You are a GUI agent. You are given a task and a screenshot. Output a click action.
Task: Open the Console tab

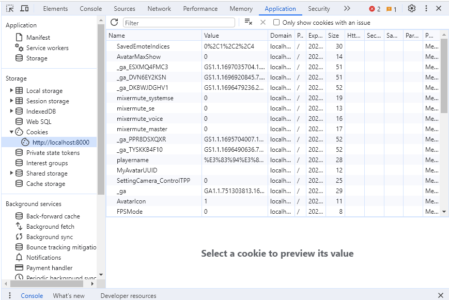[x=90, y=9]
